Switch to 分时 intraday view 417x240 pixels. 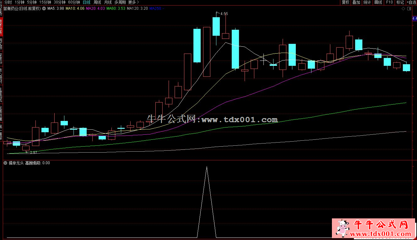click(8, 2)
